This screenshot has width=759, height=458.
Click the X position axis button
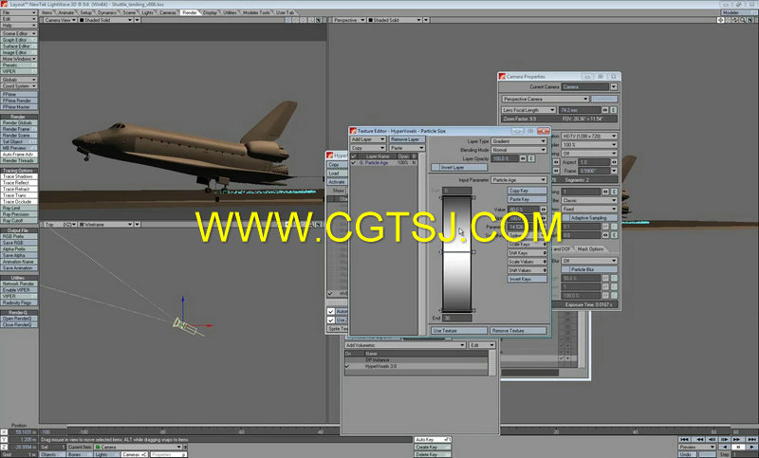pyautogui.click(x=4, y=431)
